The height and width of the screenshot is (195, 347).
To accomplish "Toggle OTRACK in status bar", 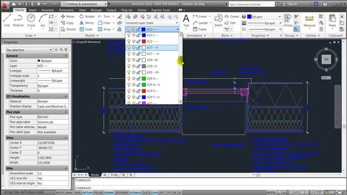I will (x=136, y=193).
